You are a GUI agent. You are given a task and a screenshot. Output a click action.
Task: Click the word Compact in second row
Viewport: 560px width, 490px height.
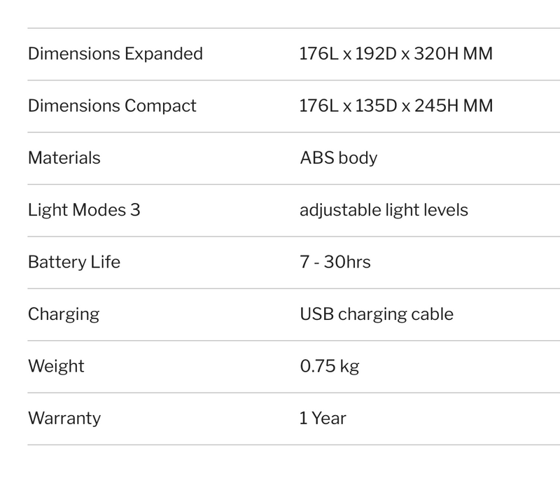tap(160, 106)
